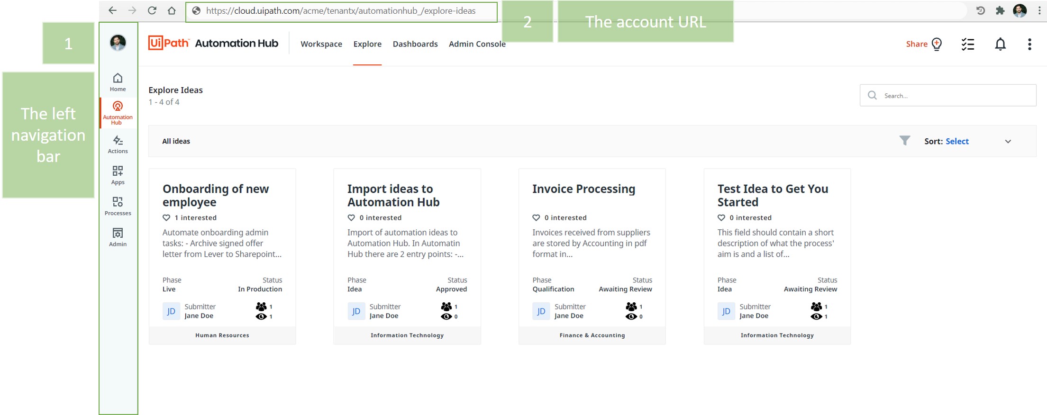Click the site info globe icon
This screenshot has width=1047, height=415.
tap(196, 11)
